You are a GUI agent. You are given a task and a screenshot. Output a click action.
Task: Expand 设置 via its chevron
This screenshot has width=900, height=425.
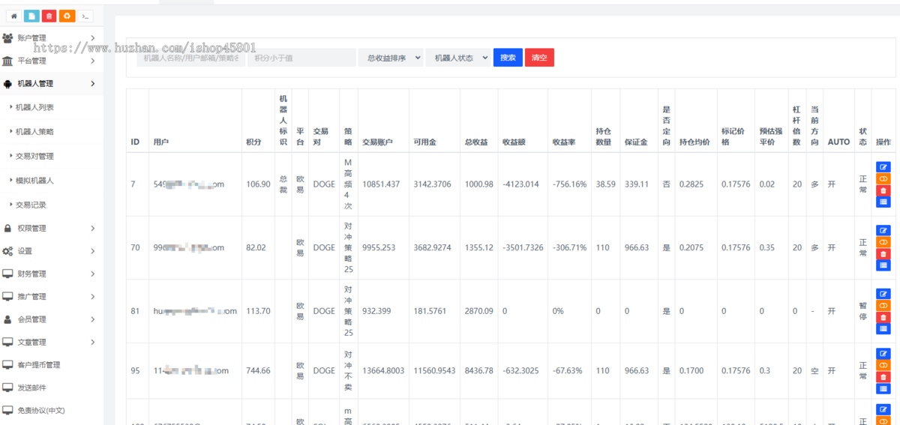tap(92, 251)
